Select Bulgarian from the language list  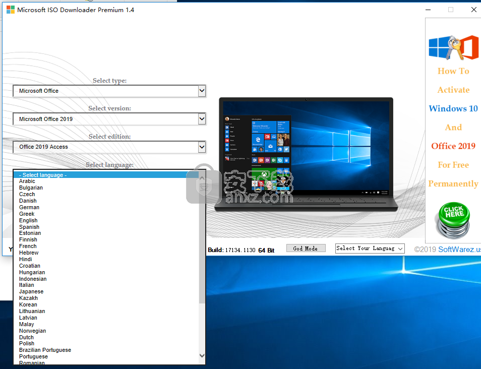coord(31,188)
